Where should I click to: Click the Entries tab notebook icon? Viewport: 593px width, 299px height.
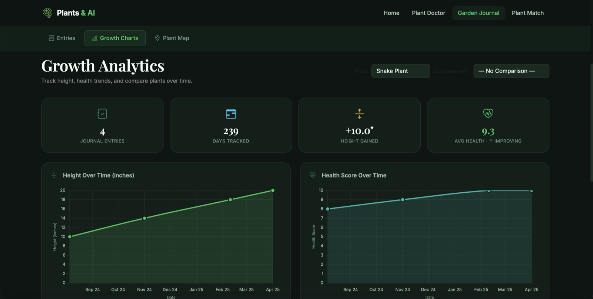pyautogui.click(x=52, y=38)
